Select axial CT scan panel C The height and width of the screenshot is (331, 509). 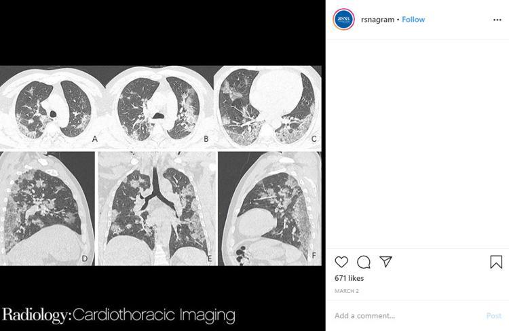267,107
